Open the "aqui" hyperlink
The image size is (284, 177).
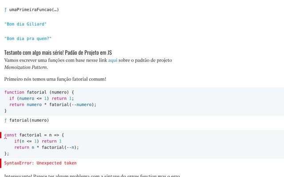113,60
